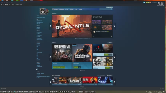Click the store search magnifier icon
The height and width of the screenshot is (93, 166).
[112, 9]
